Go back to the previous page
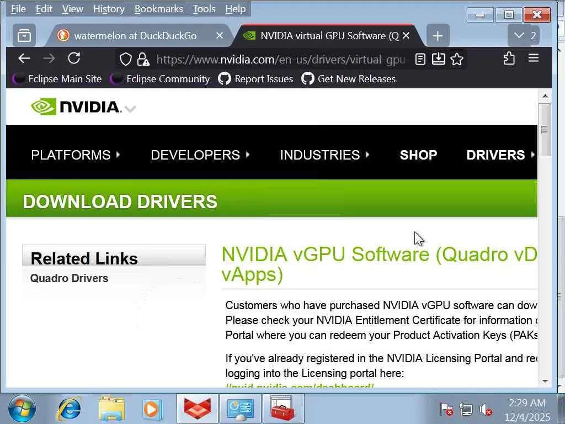Image resolution: width=565 pixels, height=424 pixels. pyautogui.click(x=24, y=59)
